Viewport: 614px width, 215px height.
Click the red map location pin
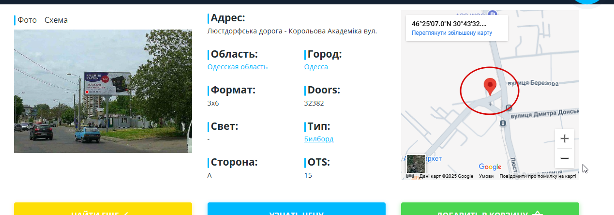[x=490, y=86]
